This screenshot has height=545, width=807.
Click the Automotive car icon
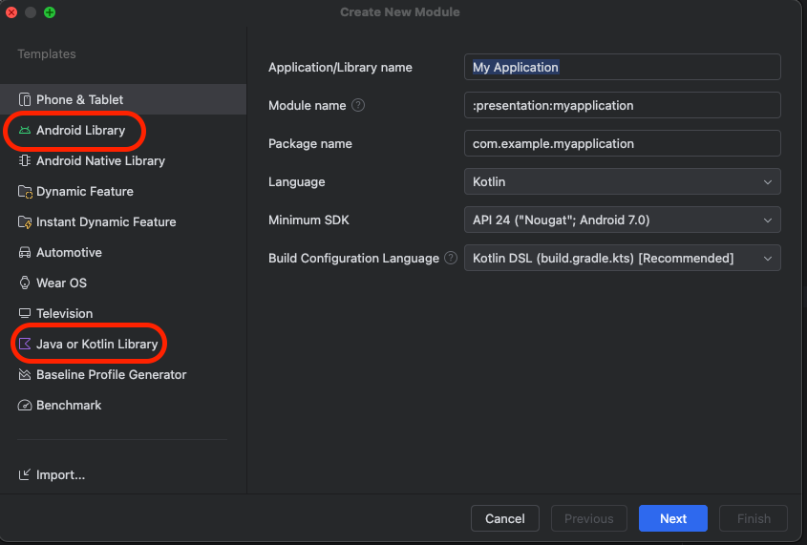(25, 252)
